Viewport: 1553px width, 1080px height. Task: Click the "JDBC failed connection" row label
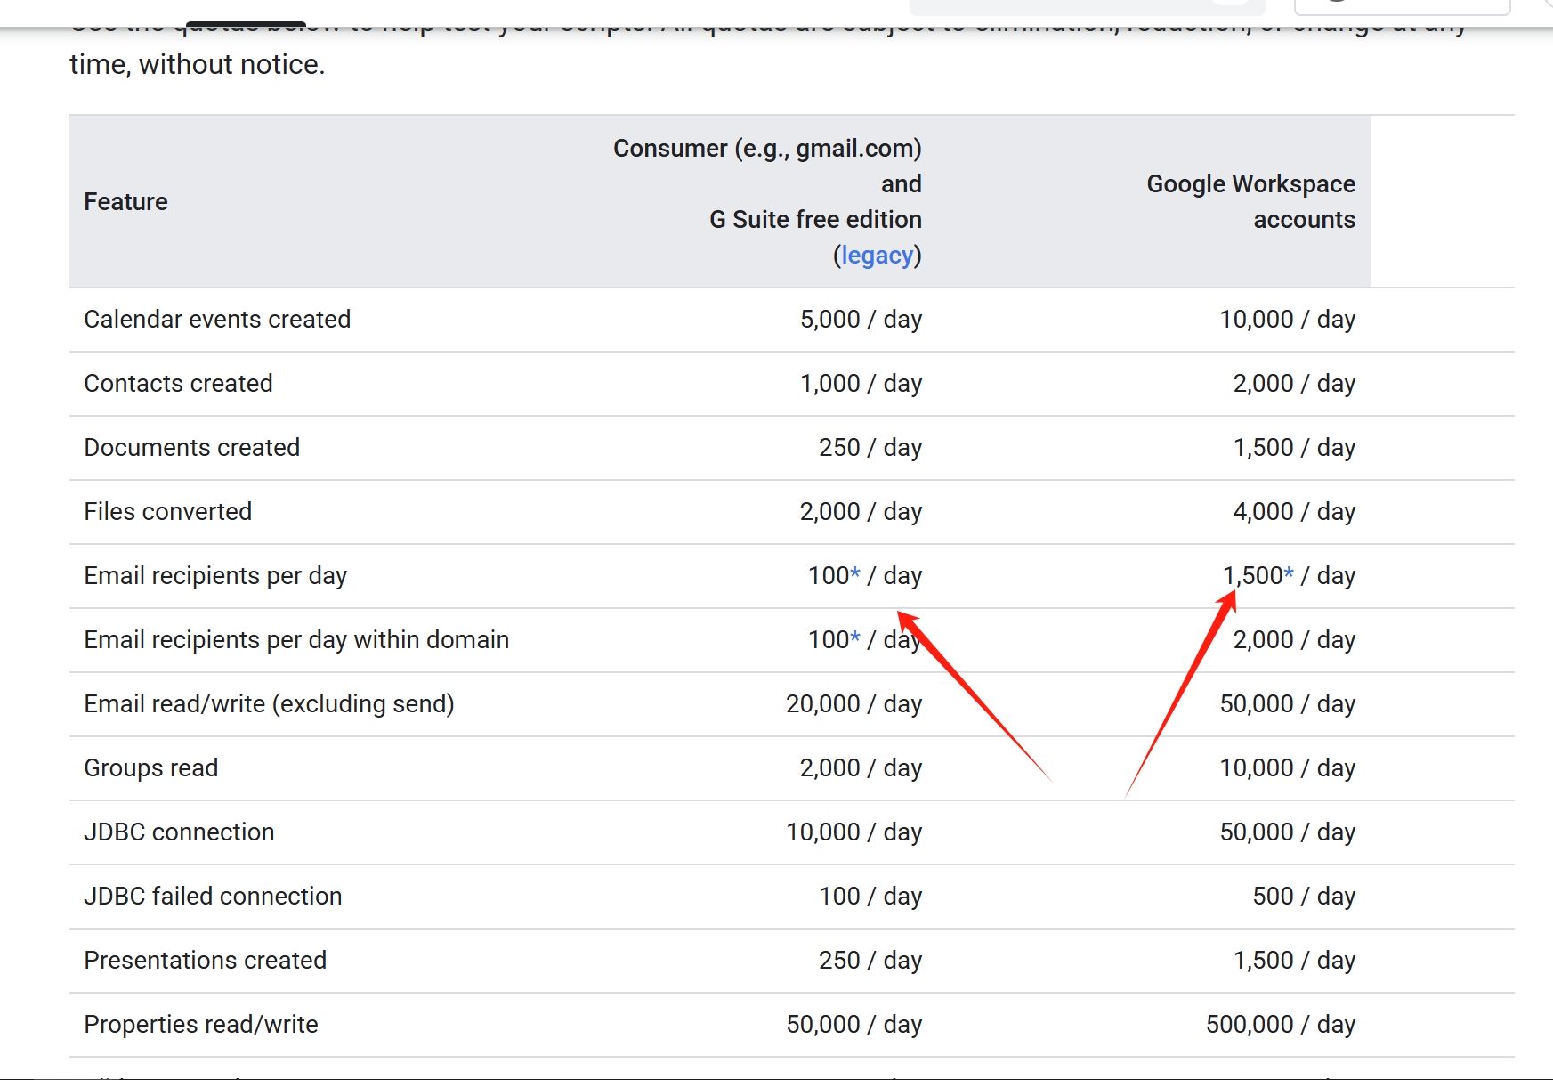click(213, 896)
